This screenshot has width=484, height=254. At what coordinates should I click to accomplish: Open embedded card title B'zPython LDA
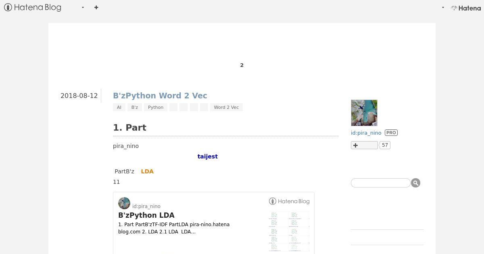point(146,215)
